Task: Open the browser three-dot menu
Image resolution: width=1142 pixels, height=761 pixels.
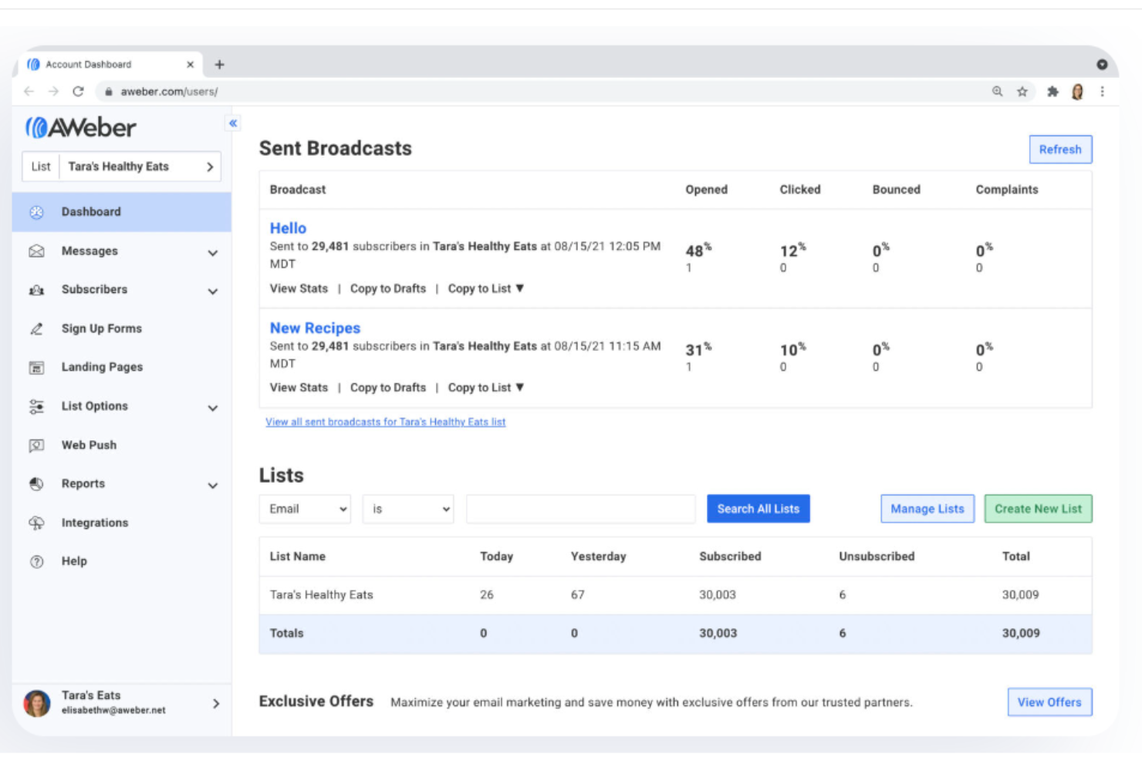Action: pyautogui.click(x=1102, y=92)
